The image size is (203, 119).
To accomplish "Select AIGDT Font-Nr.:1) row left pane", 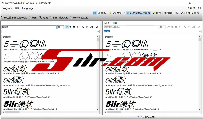I will pos(31,50).
